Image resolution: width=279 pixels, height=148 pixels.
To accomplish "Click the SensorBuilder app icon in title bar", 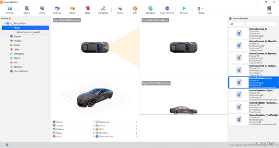I will pyautogui.click(x=2, y=2).
